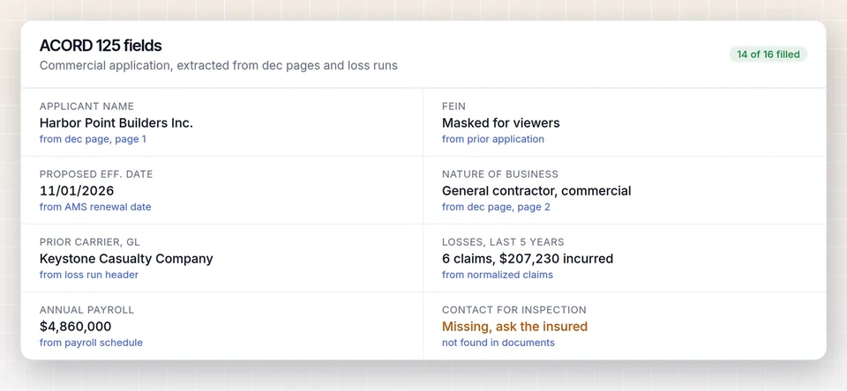847x391 pixels.
Task: Open the 'from payroll schedule' source link
Action: coord(91,343)
